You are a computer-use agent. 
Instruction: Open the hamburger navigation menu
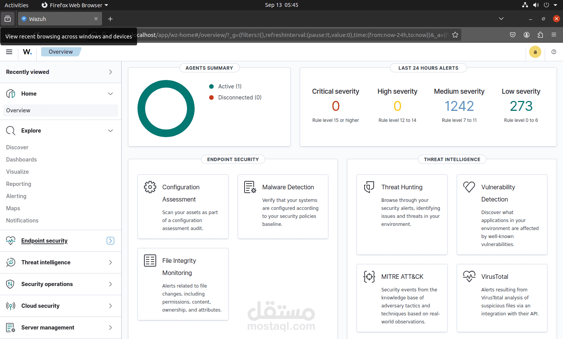[9, 52]
